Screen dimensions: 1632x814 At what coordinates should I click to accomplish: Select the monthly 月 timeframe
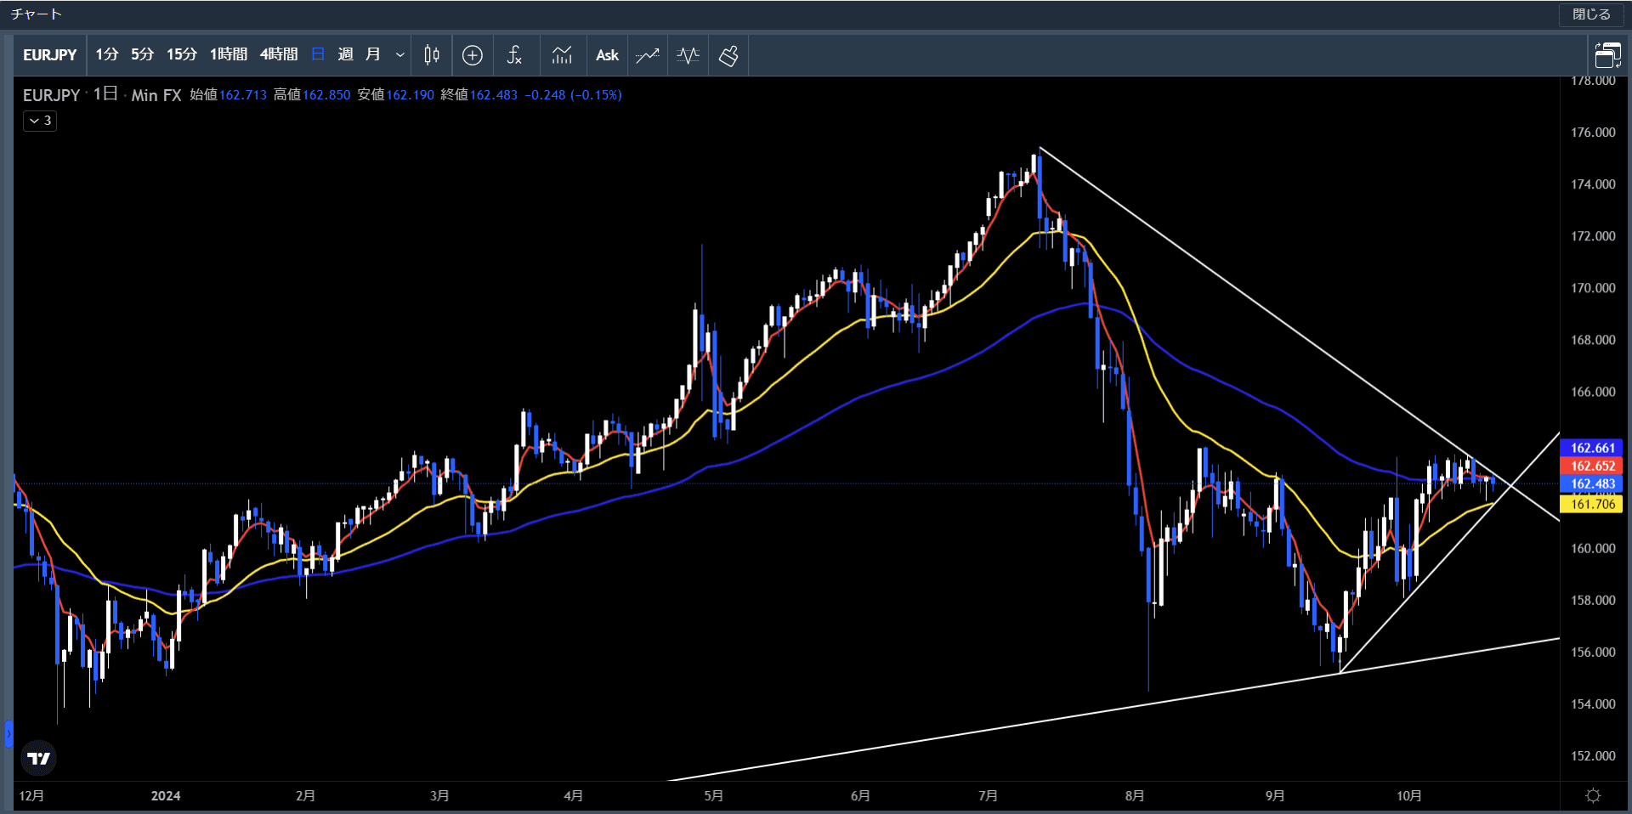pyautogui.click(x=373, y=55)
